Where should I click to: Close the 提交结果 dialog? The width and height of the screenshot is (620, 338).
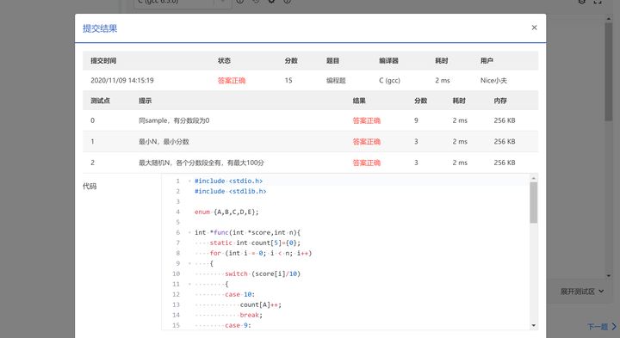(534, 28)
